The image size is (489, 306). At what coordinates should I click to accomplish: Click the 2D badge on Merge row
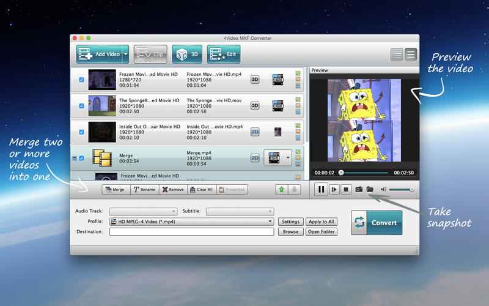(x=255, y=159)
